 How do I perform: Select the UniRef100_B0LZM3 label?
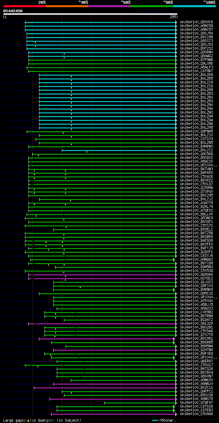click(196, 101)
